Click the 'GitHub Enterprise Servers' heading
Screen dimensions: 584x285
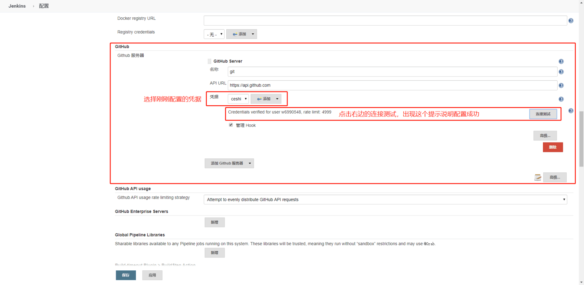141,211
